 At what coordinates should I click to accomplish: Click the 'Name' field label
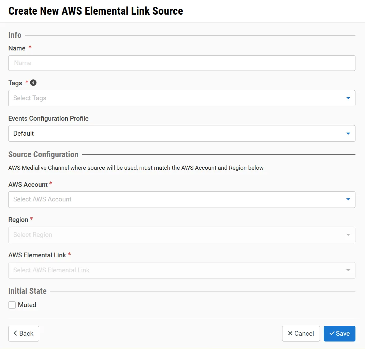point(17,48)
